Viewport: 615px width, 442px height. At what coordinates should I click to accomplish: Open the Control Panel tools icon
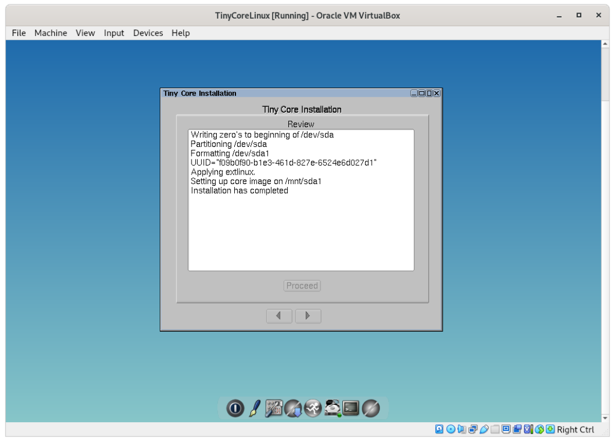point(273,408)
